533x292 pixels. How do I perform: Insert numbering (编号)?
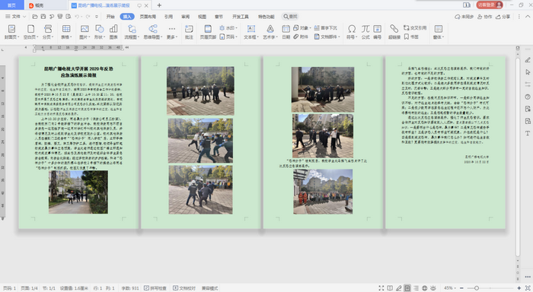point(378,32)
